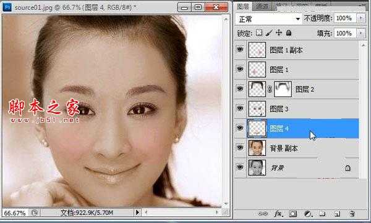Open fill slider arrow

tap(361, 33)
